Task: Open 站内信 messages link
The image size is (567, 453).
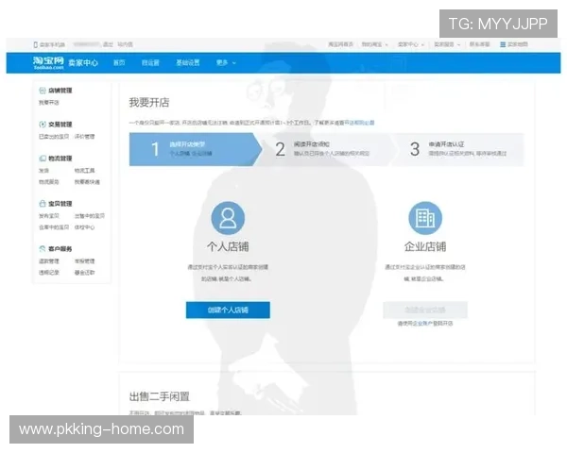Action: 125,44
